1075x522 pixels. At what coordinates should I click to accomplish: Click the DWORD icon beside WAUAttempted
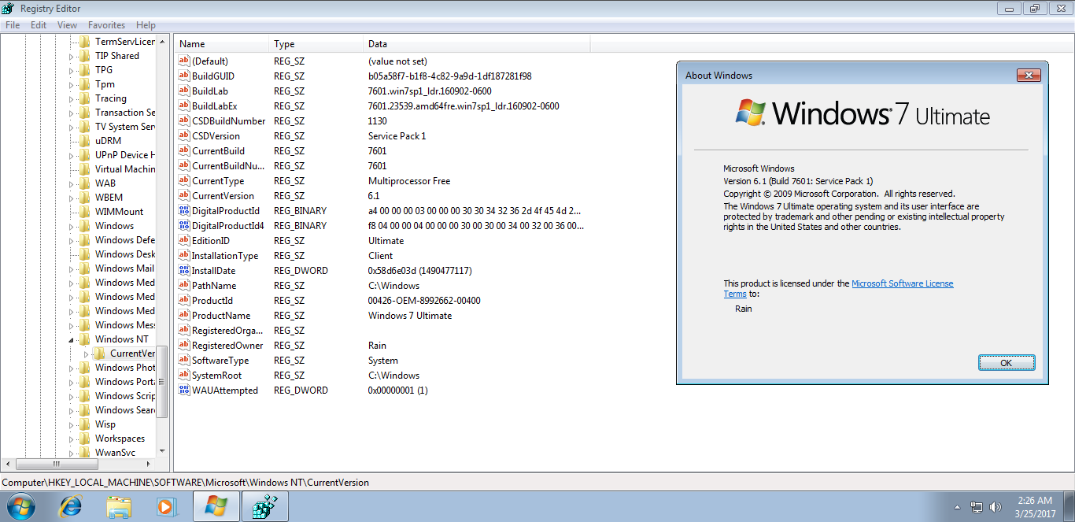[x=184, y=391]
